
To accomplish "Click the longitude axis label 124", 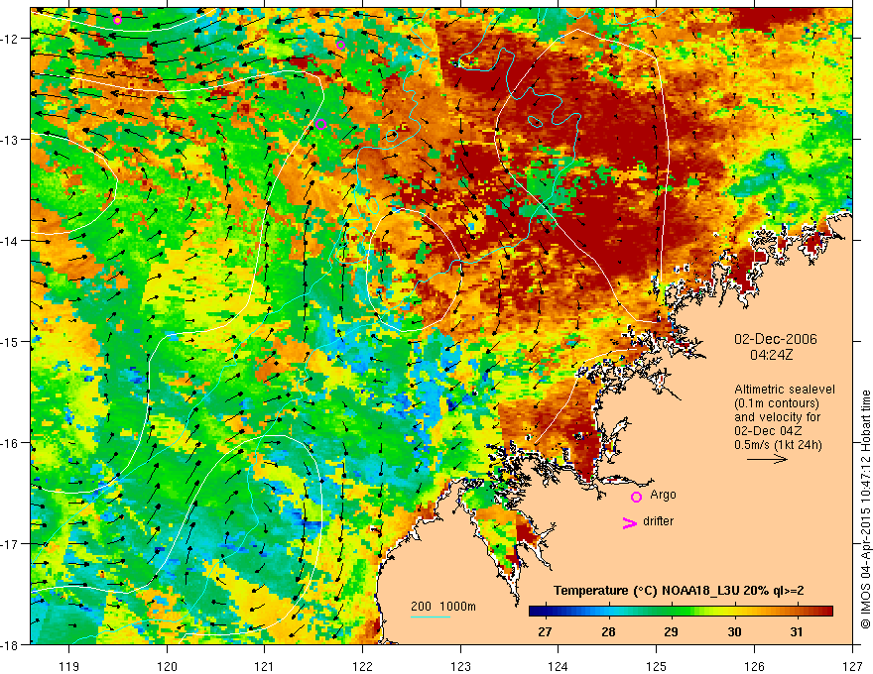I will tap(559, 666).
